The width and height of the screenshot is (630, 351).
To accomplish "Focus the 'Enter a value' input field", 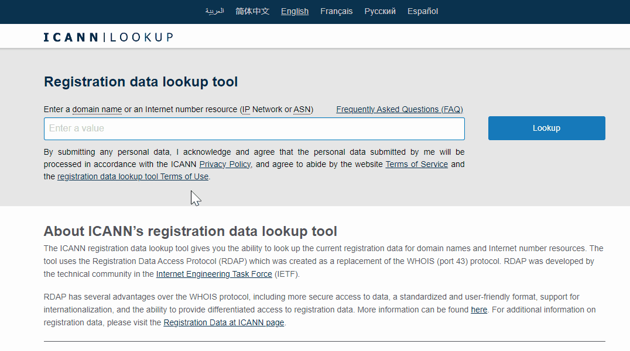I will 254,128.
